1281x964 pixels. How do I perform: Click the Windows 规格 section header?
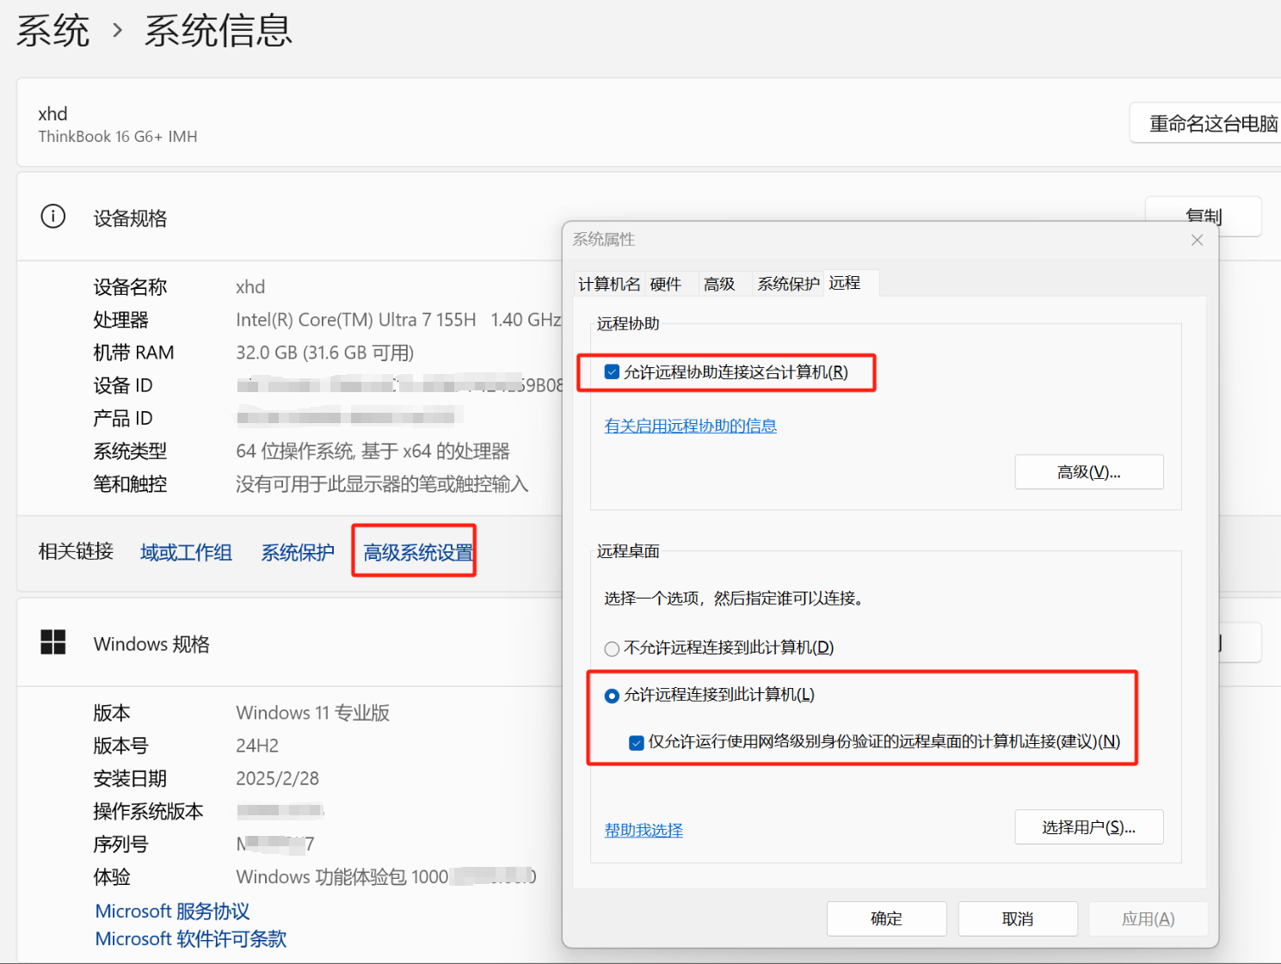(151, 644)
